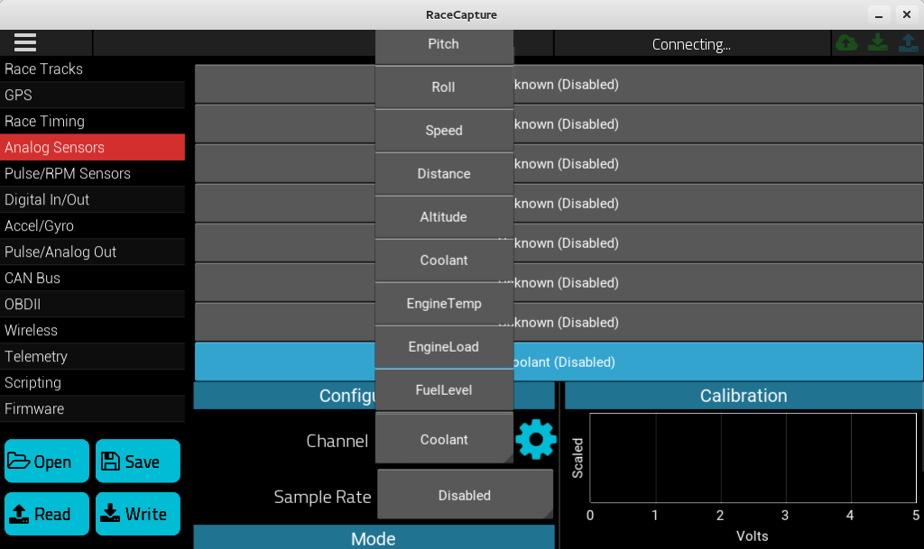Click the green download-to-tray icon in top bar

877,43
